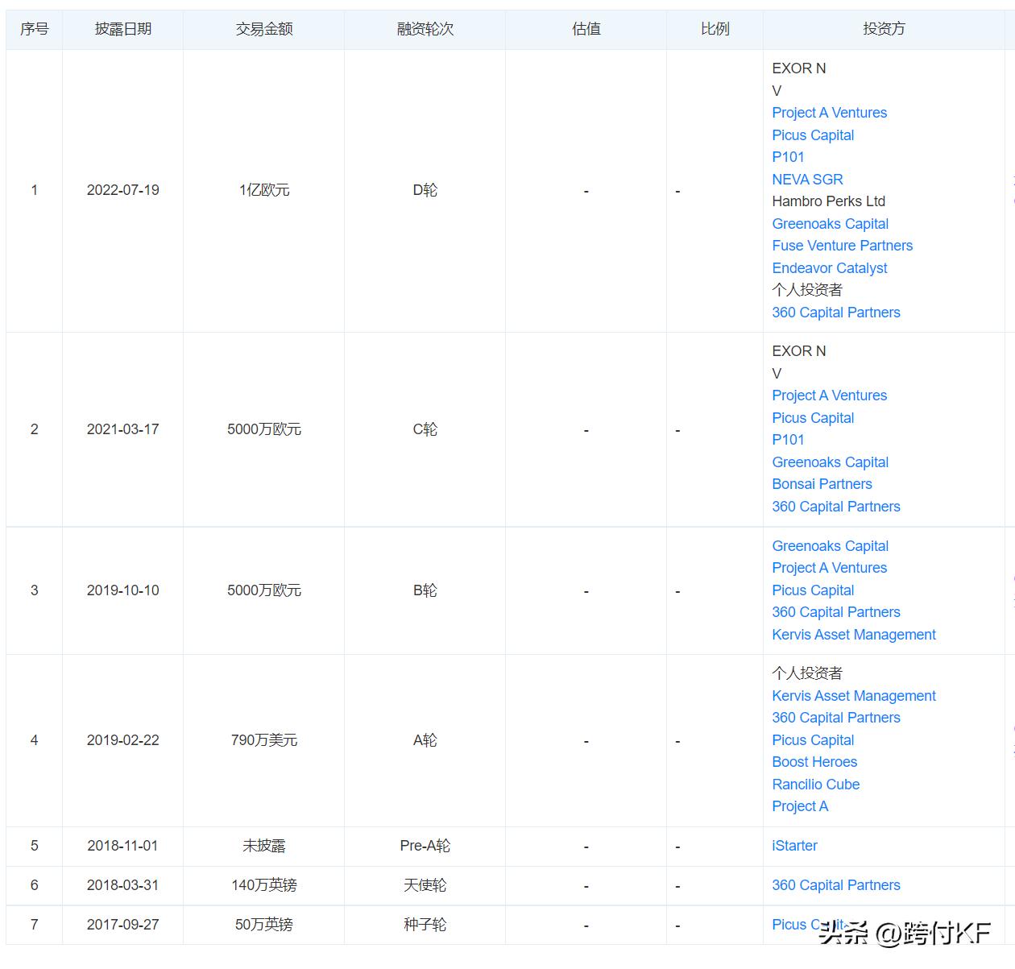Click the Fuse Venture Partners link

coord(842,246)
